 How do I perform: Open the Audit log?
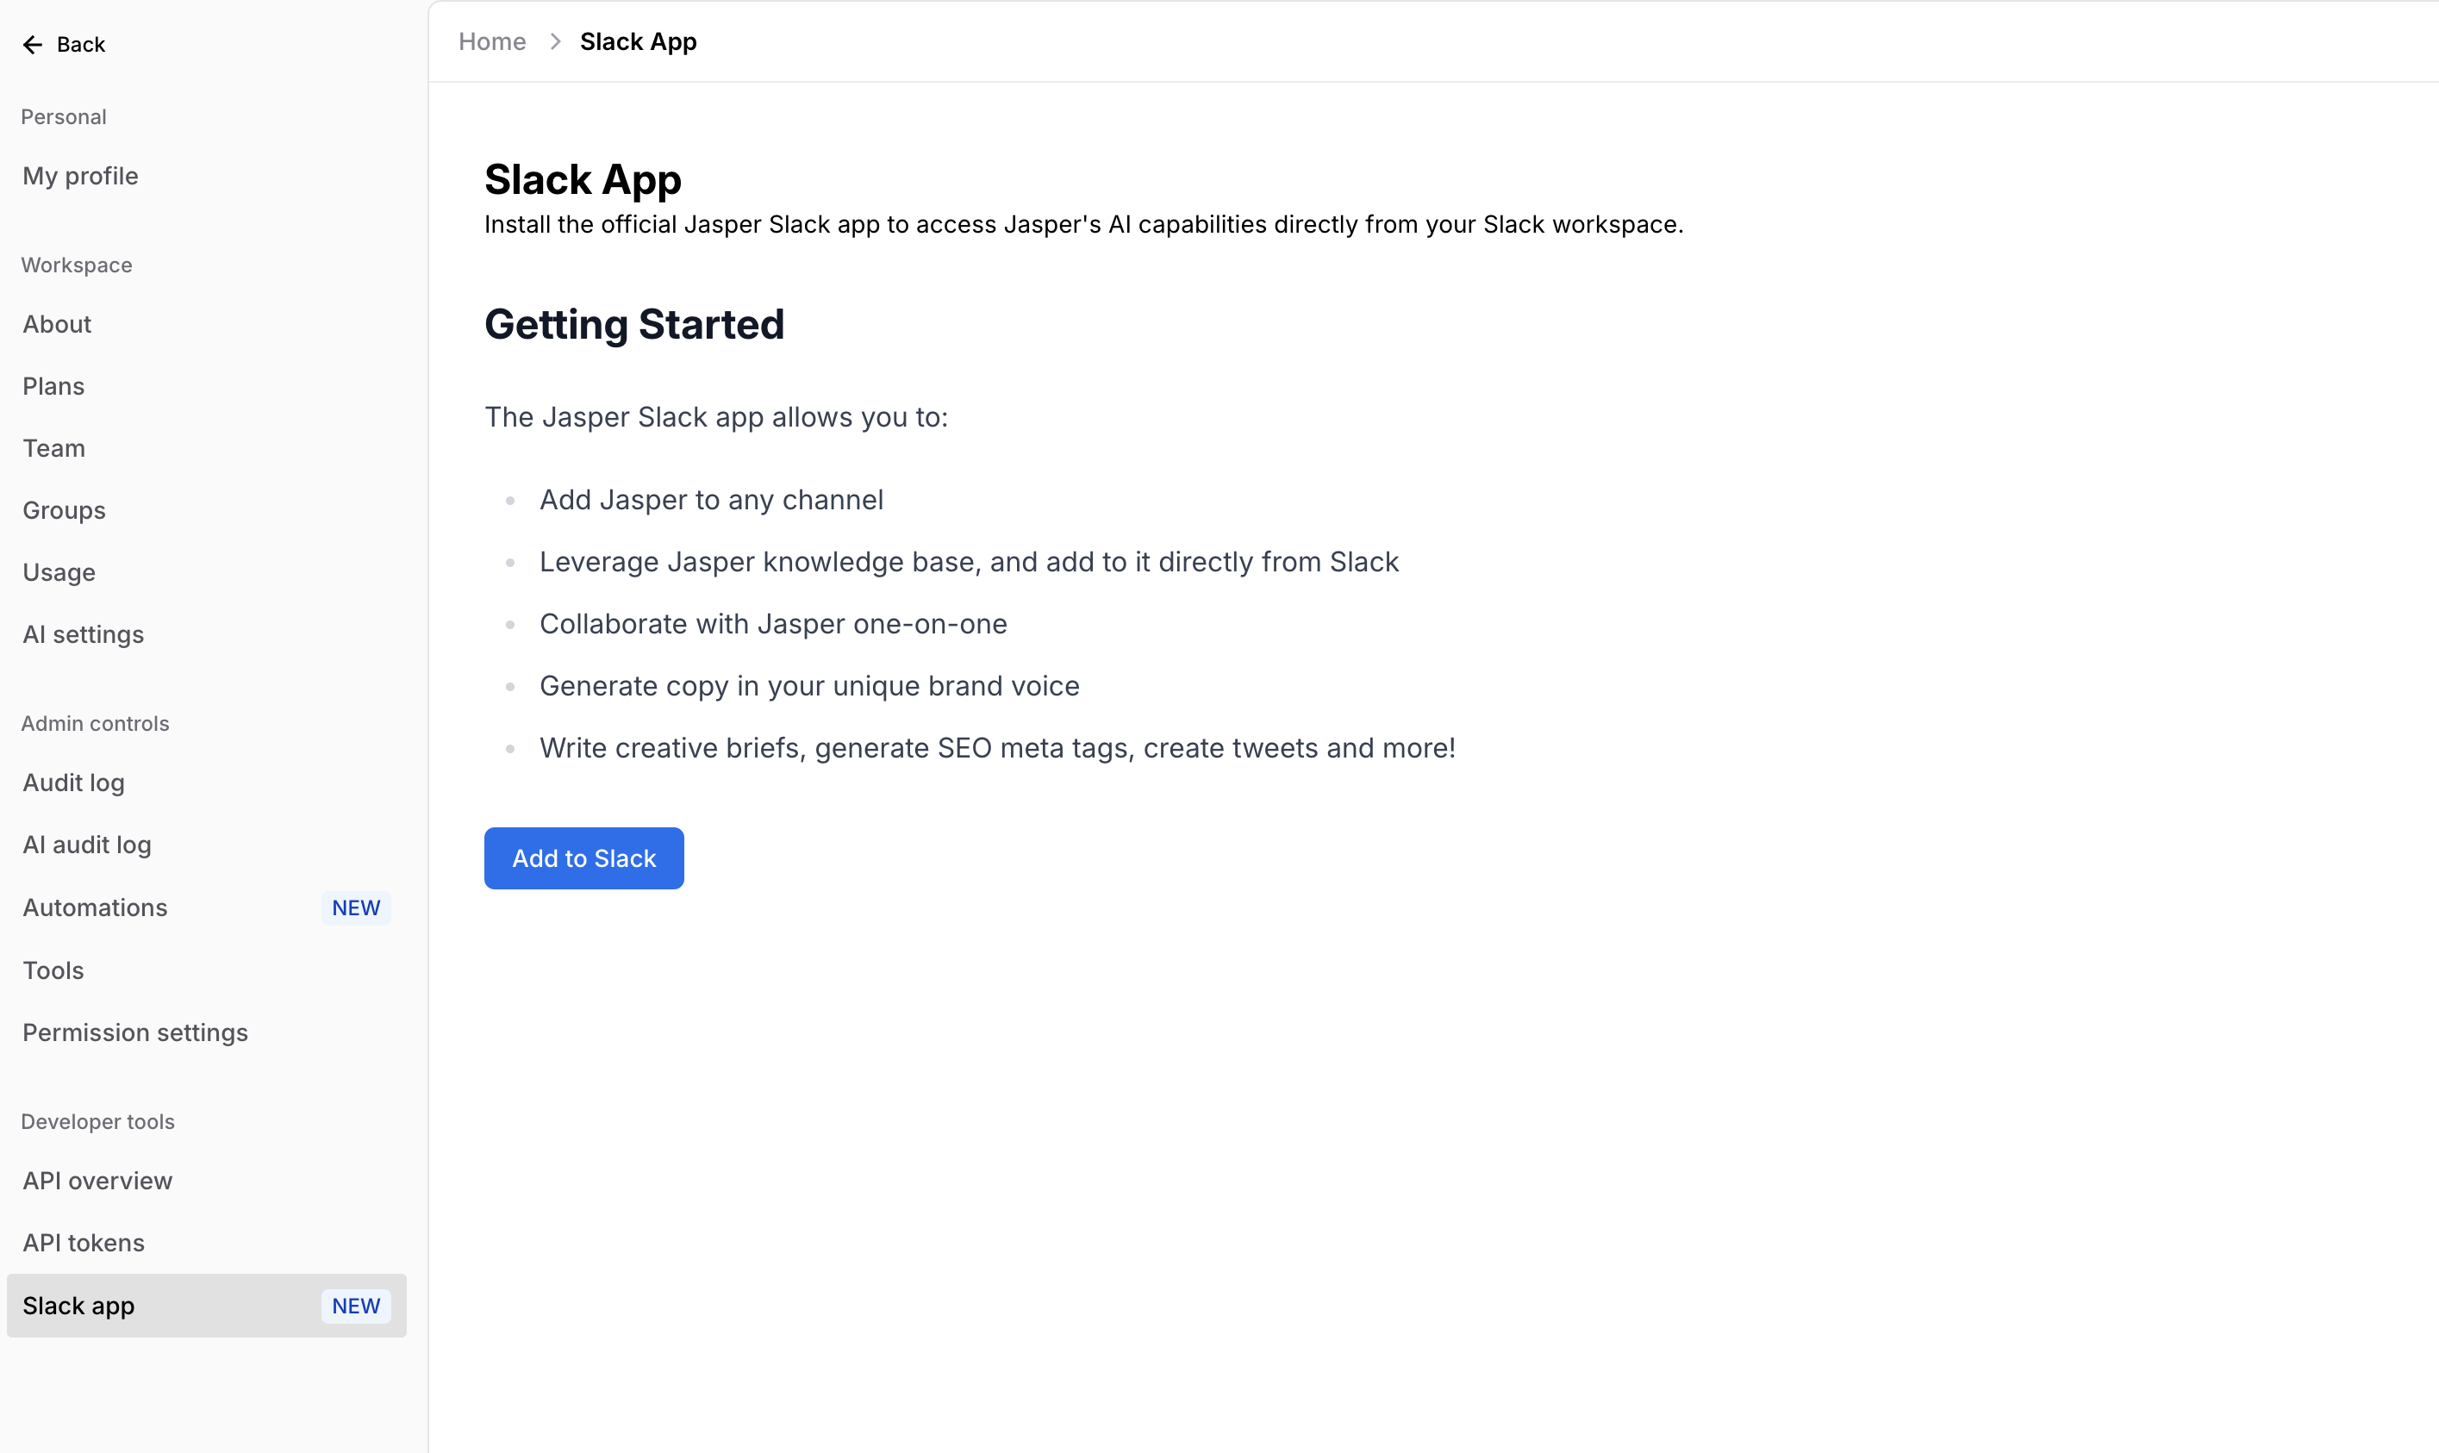tap(73, 783)
